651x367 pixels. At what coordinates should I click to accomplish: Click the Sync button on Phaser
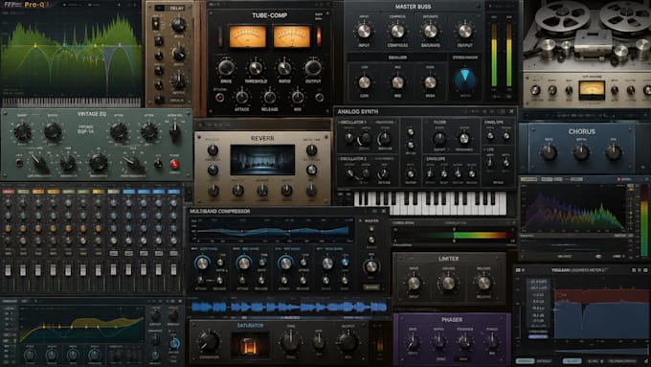coord(440,359)
